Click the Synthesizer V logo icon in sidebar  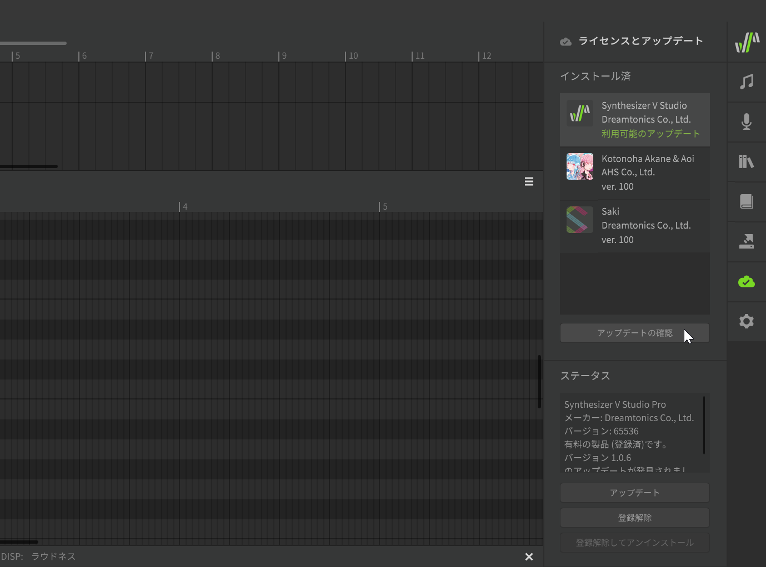747,42
